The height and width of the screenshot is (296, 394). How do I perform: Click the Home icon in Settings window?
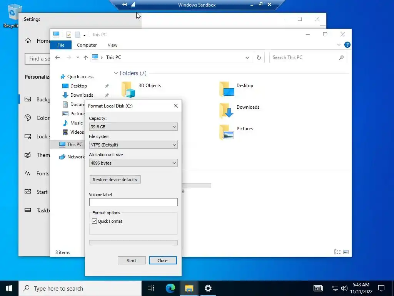point(28,41)
